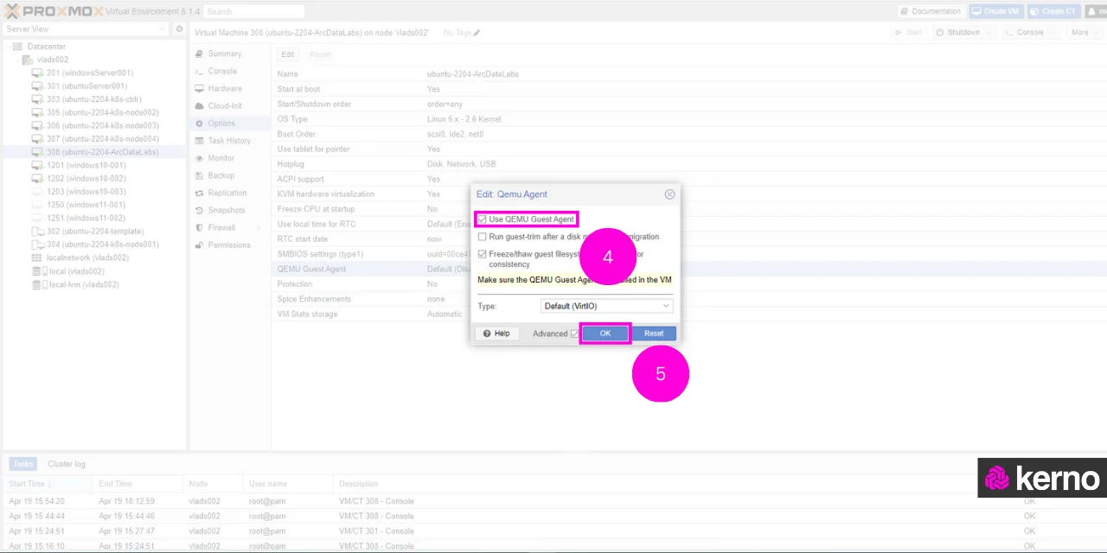The width and height of the screenshot is (1107, 553).
Task: Click the Backup floppy disk icon
Action: [x=200, y=175]
